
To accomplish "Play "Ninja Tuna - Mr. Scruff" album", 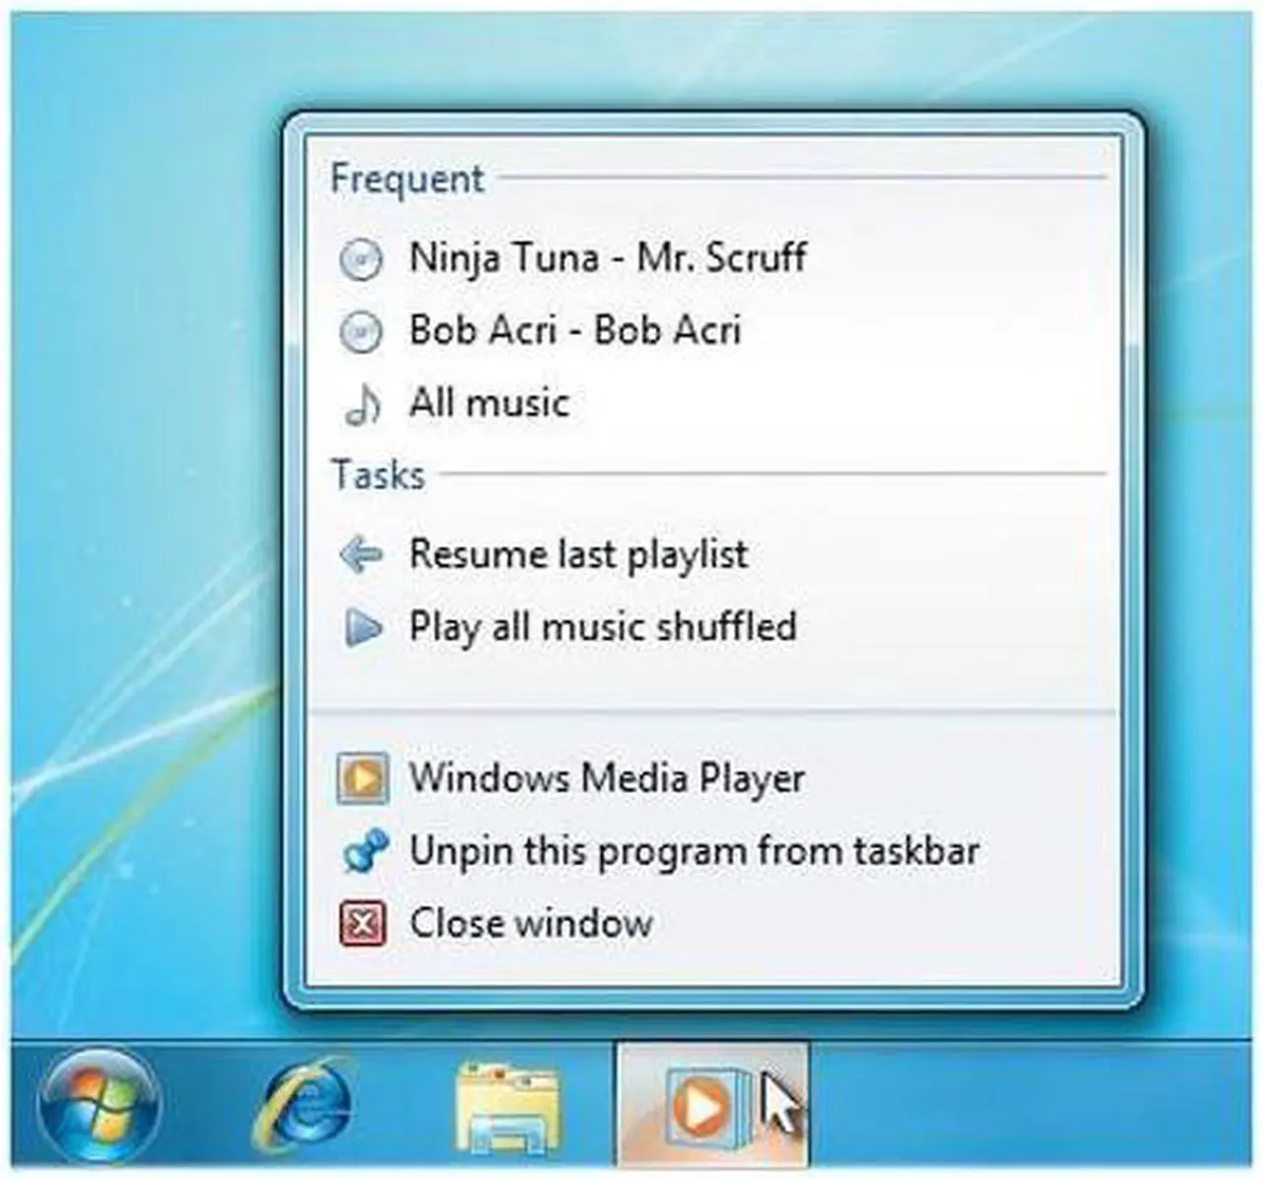I will pos(607,258).
